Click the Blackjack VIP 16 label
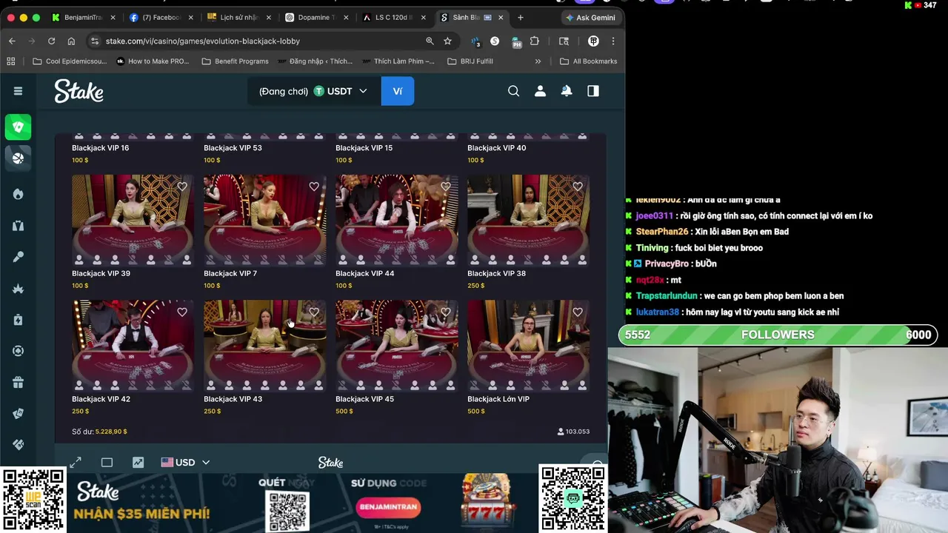 click(x=100, y=148)
